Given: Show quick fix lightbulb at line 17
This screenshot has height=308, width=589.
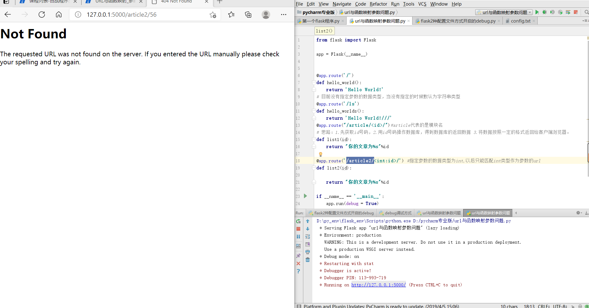Looking at the screenshot, I should tap(321, 154).
